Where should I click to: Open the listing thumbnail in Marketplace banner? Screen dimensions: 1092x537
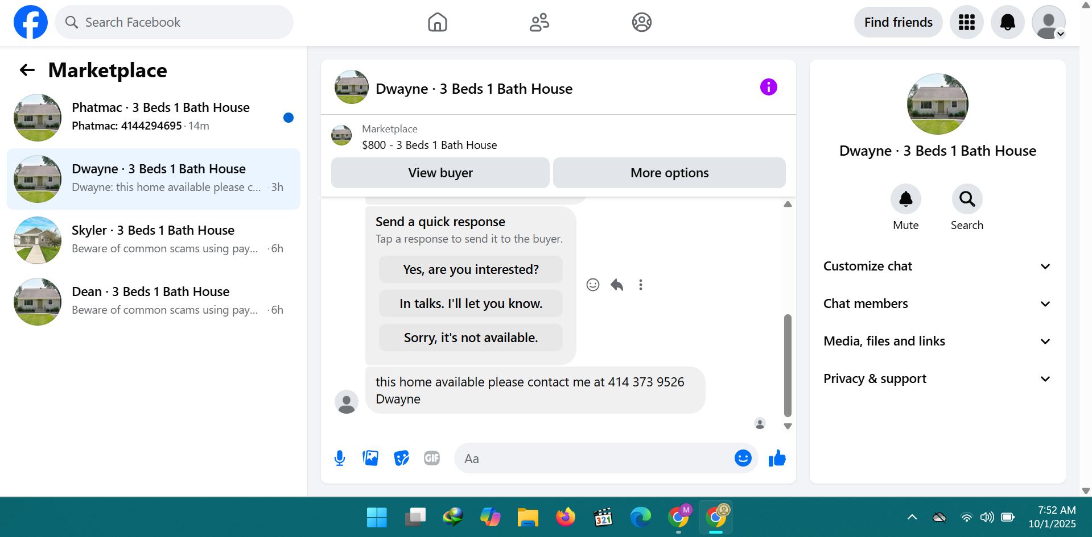pyautogui.click(x=341, y=136)
